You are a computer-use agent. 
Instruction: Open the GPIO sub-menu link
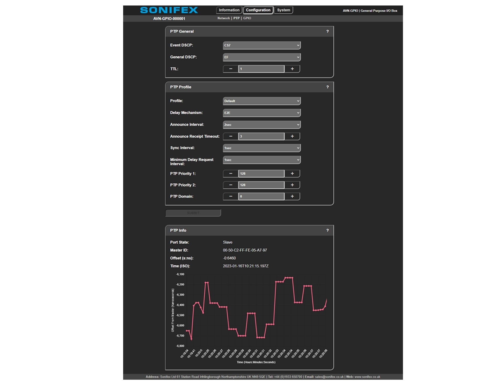click(x=247, y=18)
